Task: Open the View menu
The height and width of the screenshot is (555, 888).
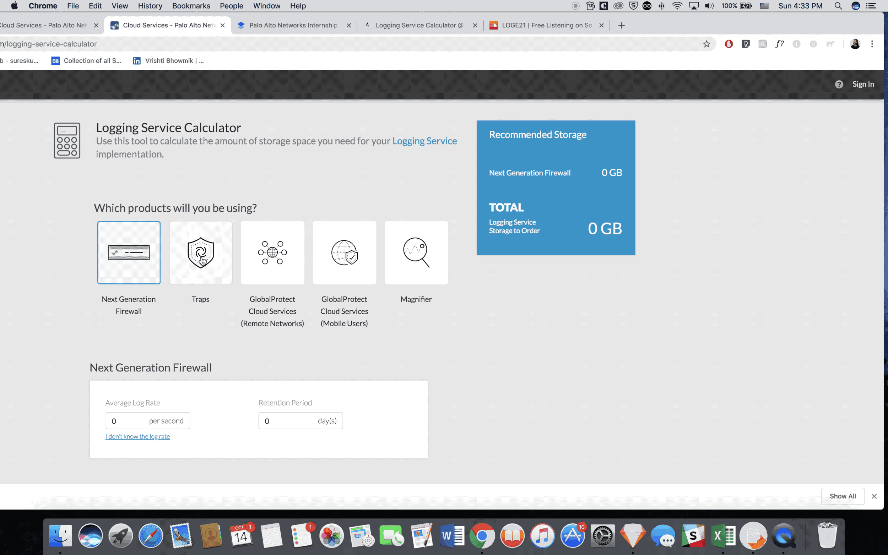Action: [120, 6]
